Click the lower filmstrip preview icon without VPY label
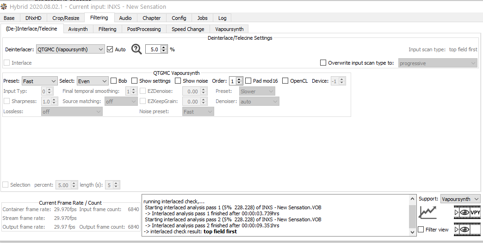483x243 pixels. (x=467, y=230)
